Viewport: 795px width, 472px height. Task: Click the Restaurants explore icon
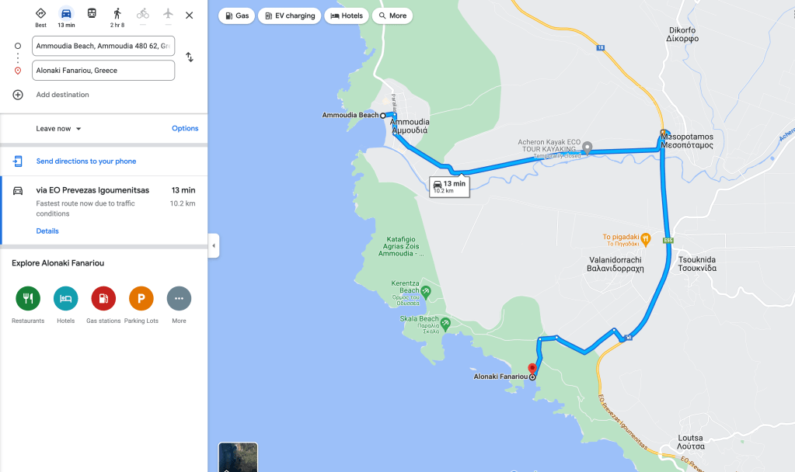[28, 298]
